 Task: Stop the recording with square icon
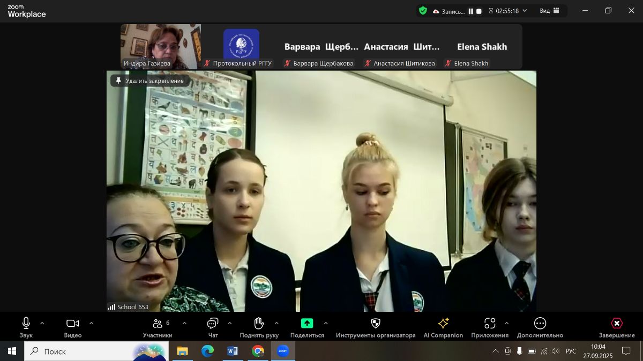coord(479,11)
